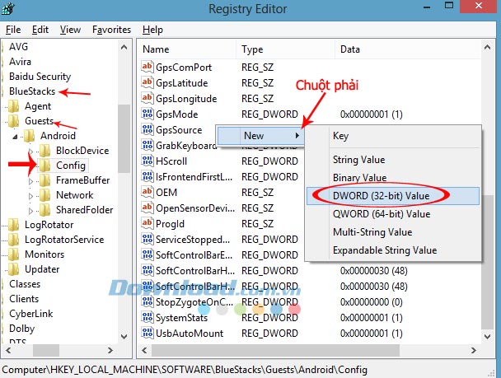Click the Config folder icon
Viewport: 501px width, 378px height.
[x=44, y=166]
